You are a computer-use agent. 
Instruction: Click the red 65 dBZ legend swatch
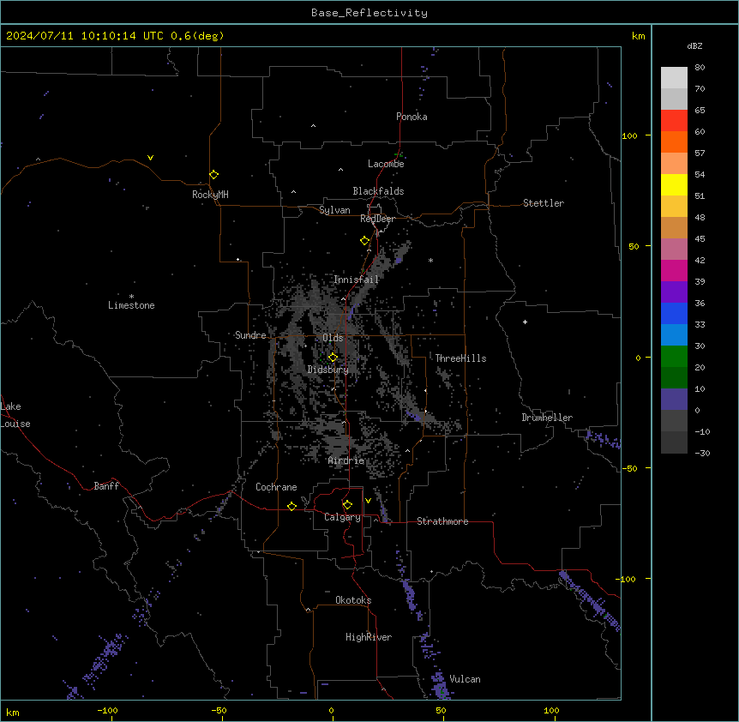pos(674,121)
